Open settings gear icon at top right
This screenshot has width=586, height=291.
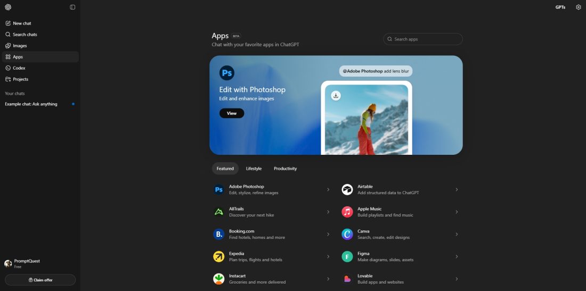pyautogui.click(x=579, y=7)
